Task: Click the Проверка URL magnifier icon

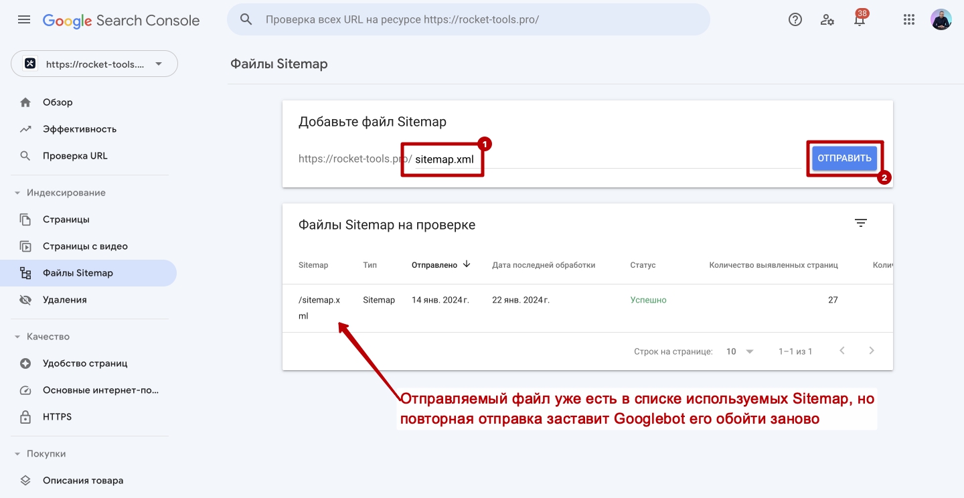Action: [x=25, y=156]
